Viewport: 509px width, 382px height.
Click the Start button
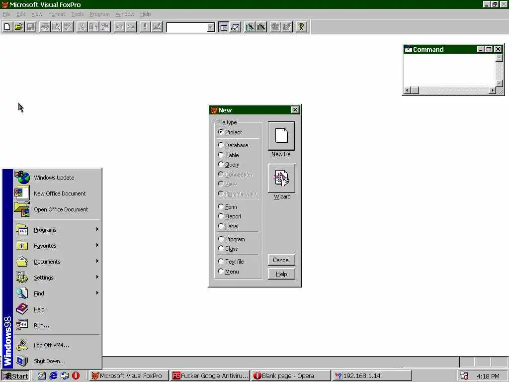pyautogui.click(x=15, y=376)
